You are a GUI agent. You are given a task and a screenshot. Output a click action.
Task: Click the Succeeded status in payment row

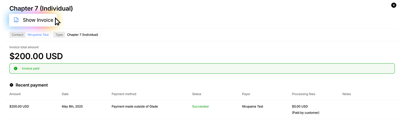[x=200, y=106]
